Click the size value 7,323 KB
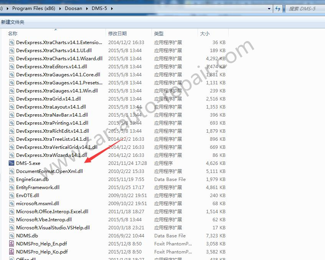 pyautogui.click(x=216, y=236)
